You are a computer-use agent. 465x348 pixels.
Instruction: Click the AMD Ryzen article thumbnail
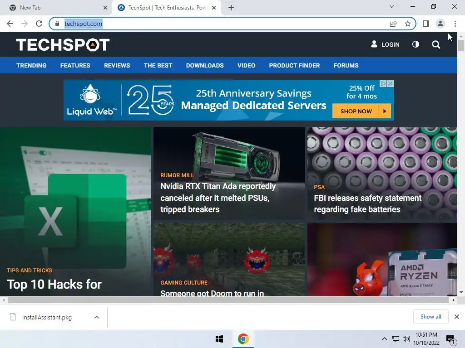(x=382, y=260)
